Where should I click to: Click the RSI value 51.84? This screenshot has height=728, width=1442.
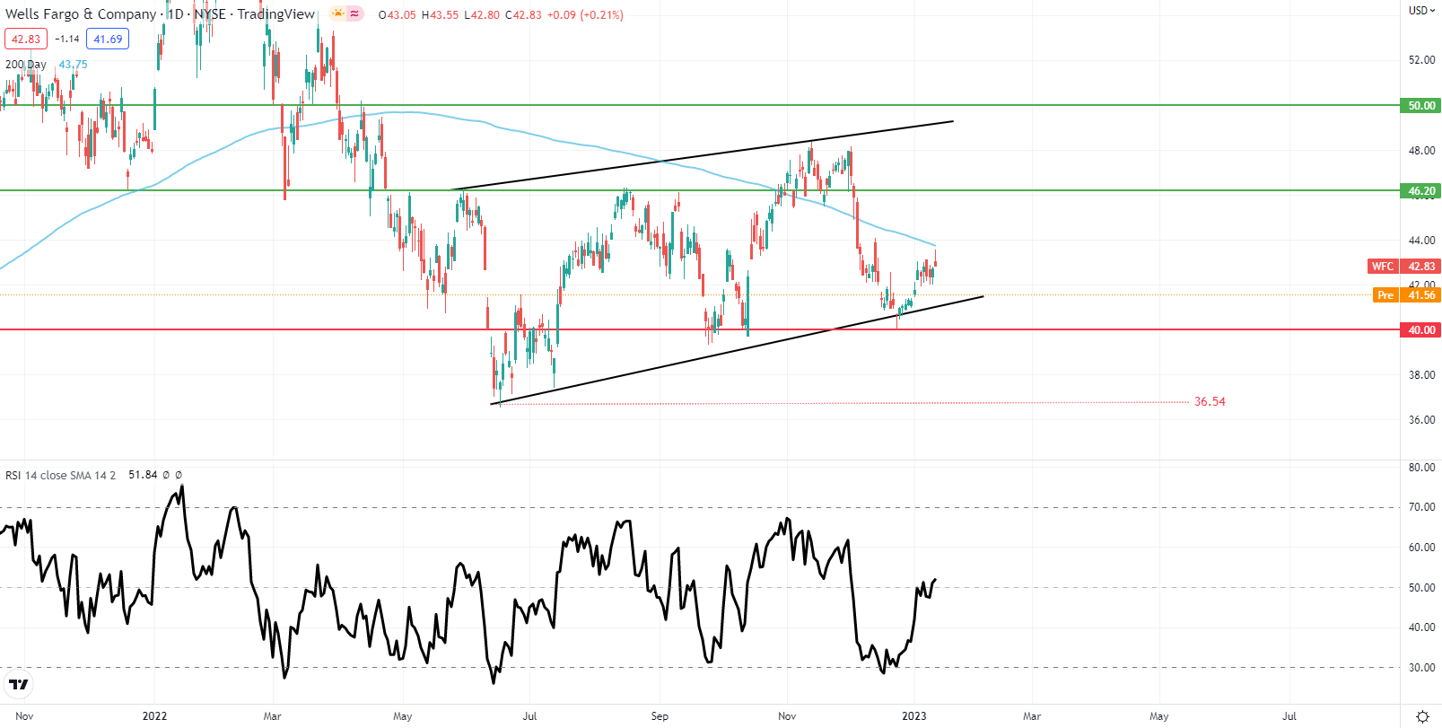coord(143,475)
